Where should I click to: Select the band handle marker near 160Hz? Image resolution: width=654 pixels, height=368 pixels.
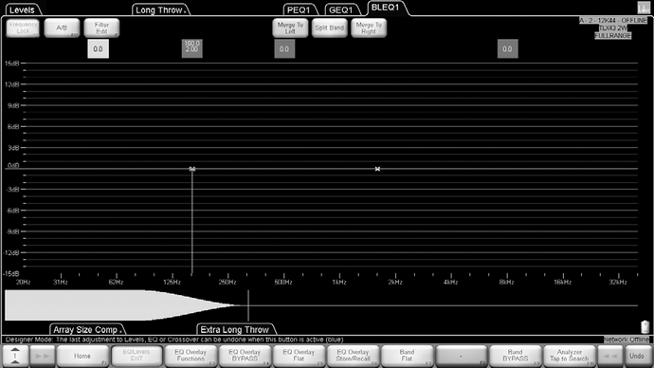(191, 169)
